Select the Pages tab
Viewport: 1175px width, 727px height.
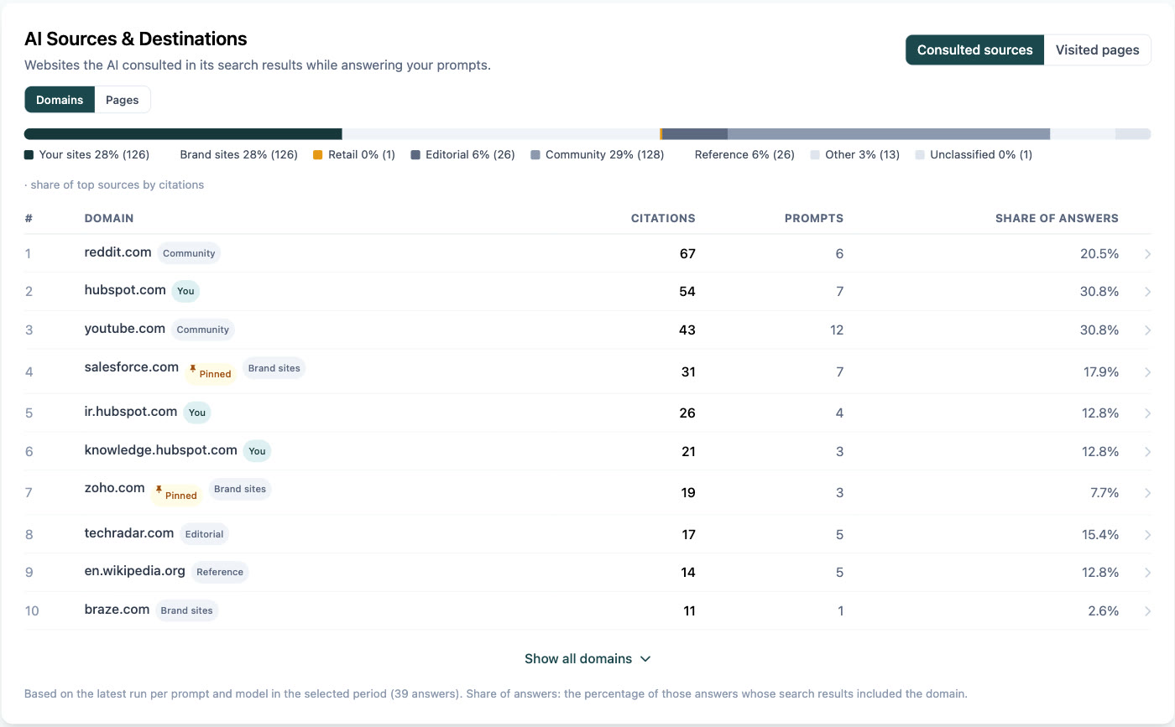tap(123, 100)
